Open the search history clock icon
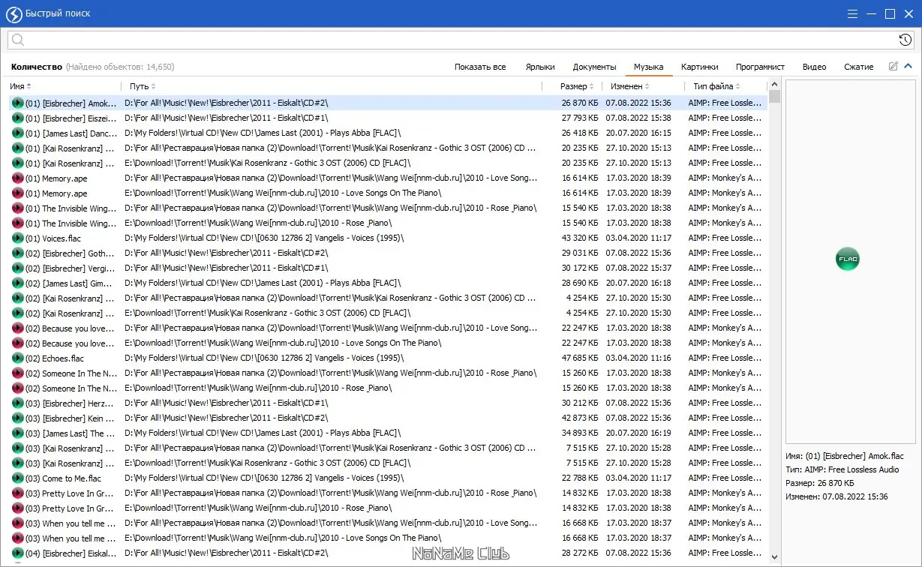The image size is (922, 567). (x=905, y=40)
